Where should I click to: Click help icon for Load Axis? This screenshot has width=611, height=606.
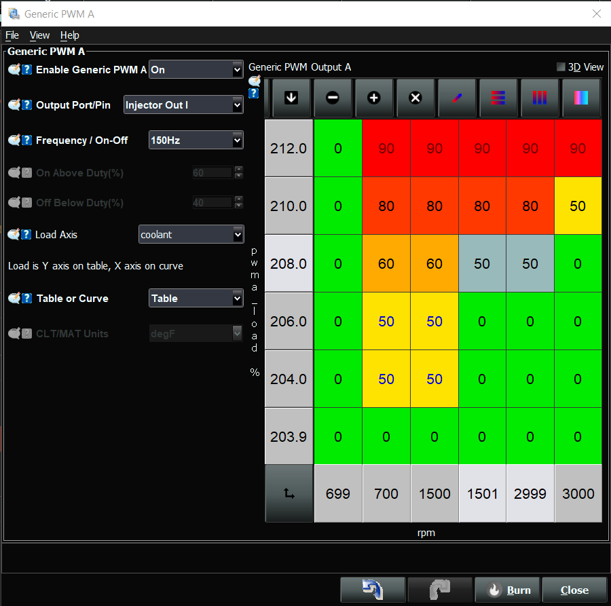click(26, 234)
